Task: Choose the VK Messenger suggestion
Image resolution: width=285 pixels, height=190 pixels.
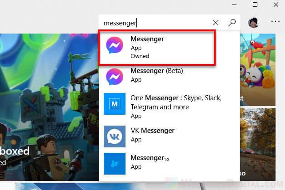Action: [x=169, y=136]
